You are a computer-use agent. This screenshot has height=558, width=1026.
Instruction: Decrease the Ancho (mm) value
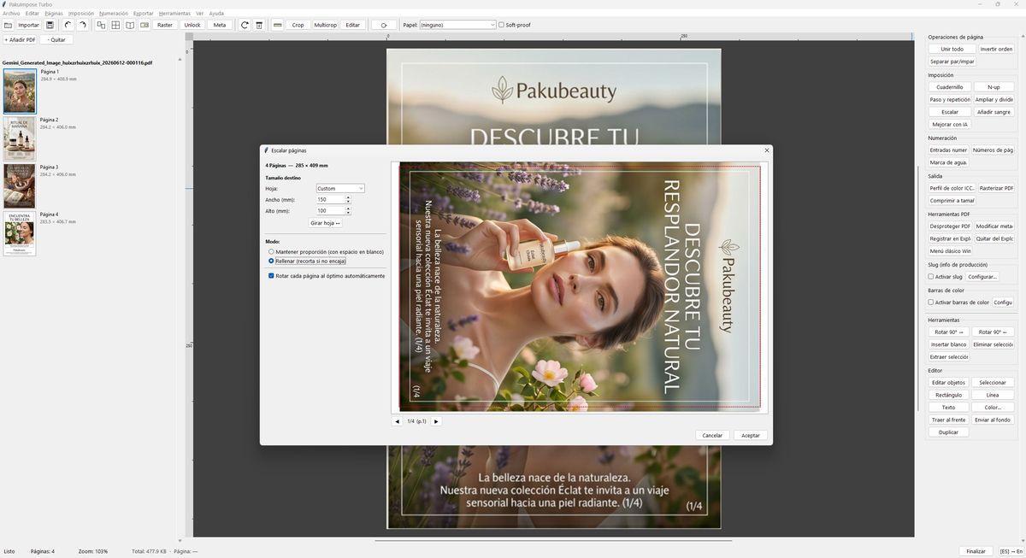[348, 202]
